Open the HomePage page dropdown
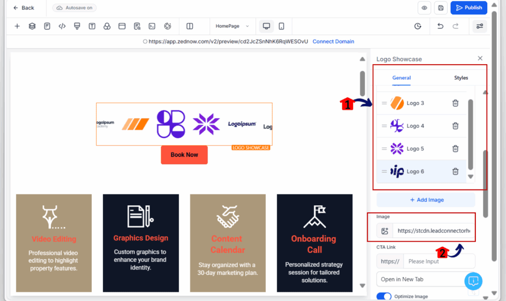506x301 pixels. (232, 26)
